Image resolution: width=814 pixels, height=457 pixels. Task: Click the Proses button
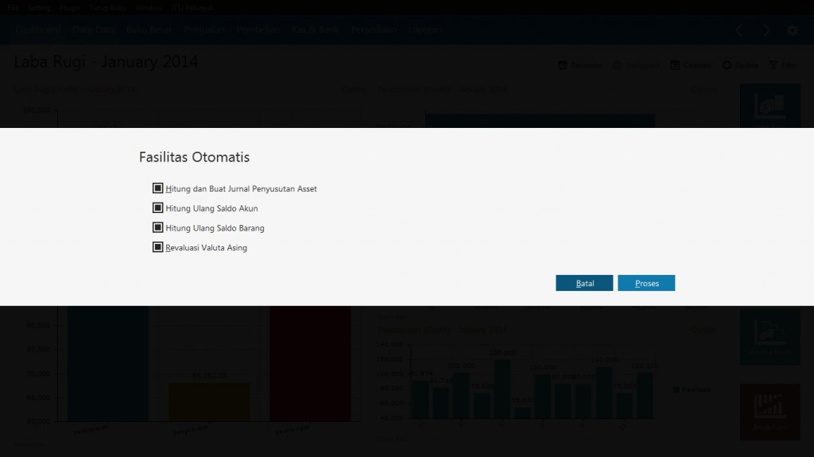[x=646, y=283]
